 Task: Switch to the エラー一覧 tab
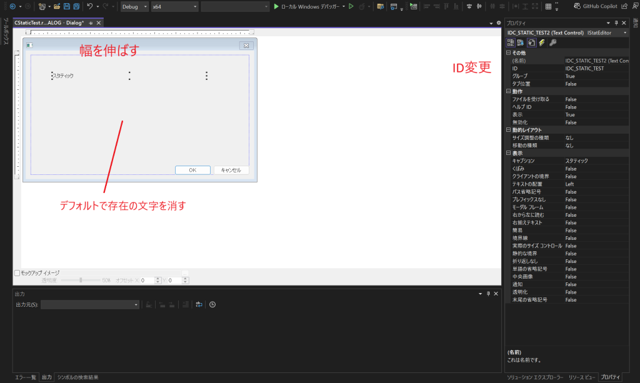point(26,377)
